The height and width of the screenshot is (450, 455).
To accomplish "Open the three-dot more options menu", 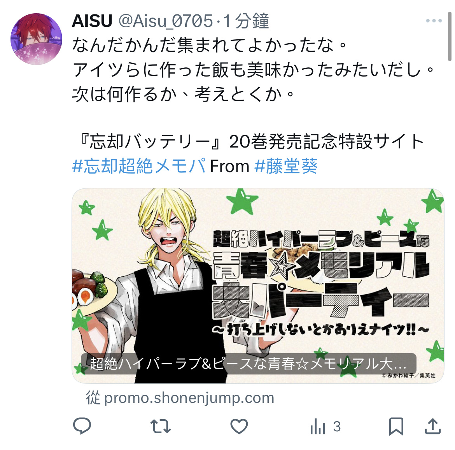I will [x=434, y=21].
